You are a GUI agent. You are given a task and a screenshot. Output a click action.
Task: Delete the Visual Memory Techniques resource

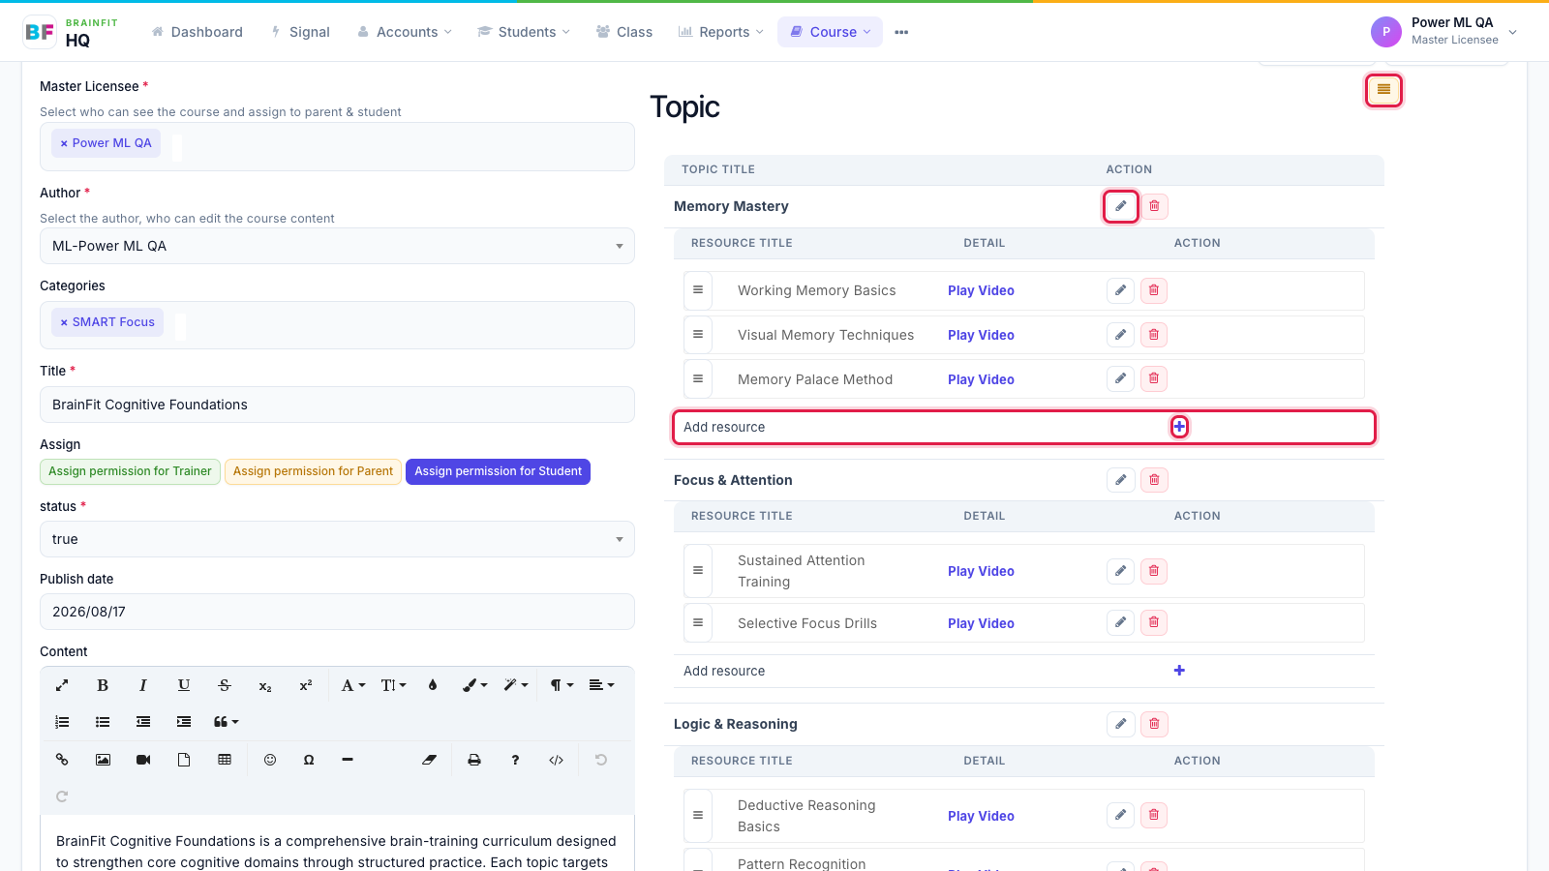tap(1154, 335)
